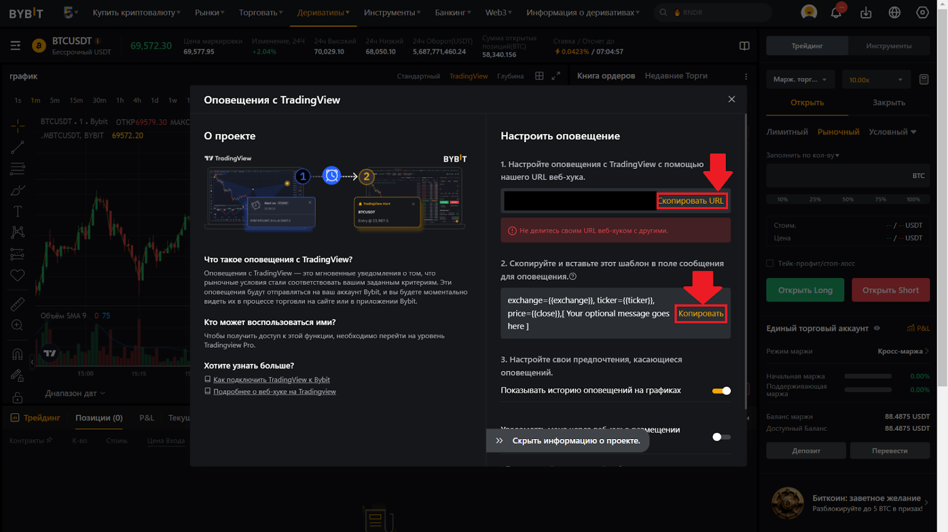Click the Депозит button
This screenshot has width=948, height=532.
806,451
